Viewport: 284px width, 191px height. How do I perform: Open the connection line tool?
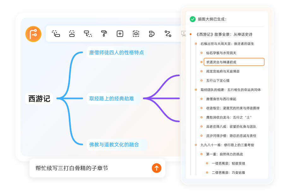click(167, 34)
